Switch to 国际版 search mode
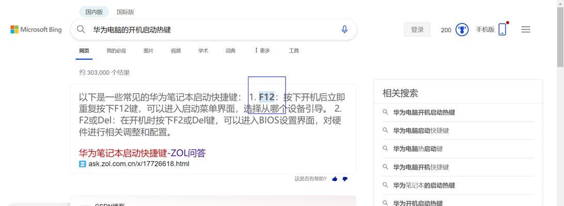This screenshot has width=564, height=206. click(x=126, y=12)
